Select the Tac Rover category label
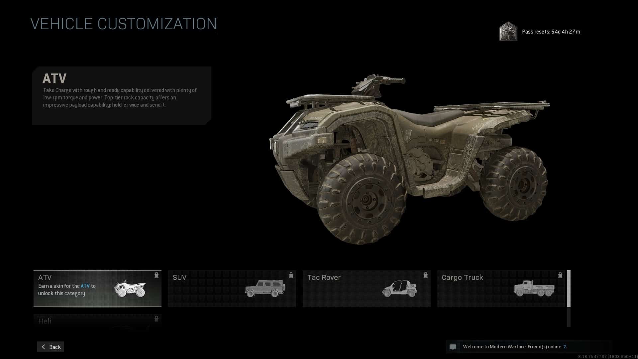The height and width of the screenshot is (359, 638). (x=324, y=278)
